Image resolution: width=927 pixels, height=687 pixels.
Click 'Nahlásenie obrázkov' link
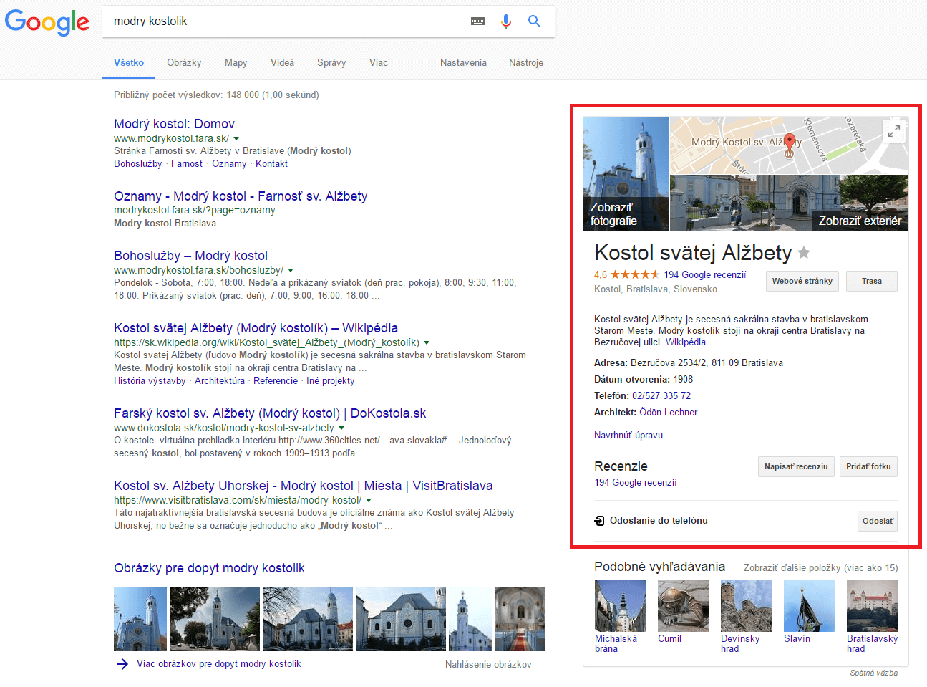coord(488,665)
